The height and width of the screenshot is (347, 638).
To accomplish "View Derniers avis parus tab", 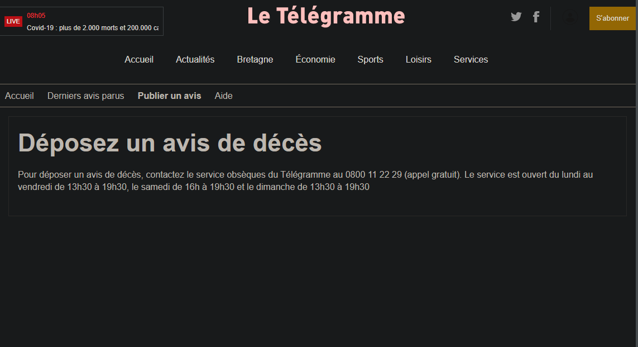I will [85, 96].
